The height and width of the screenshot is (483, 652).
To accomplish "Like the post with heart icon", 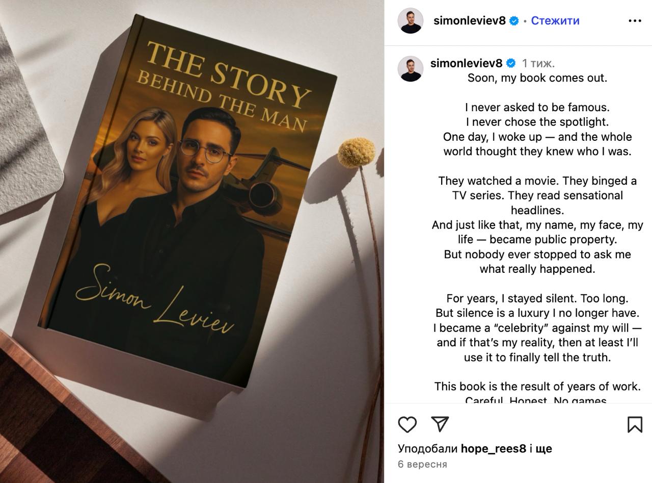I will click(407, 424).
